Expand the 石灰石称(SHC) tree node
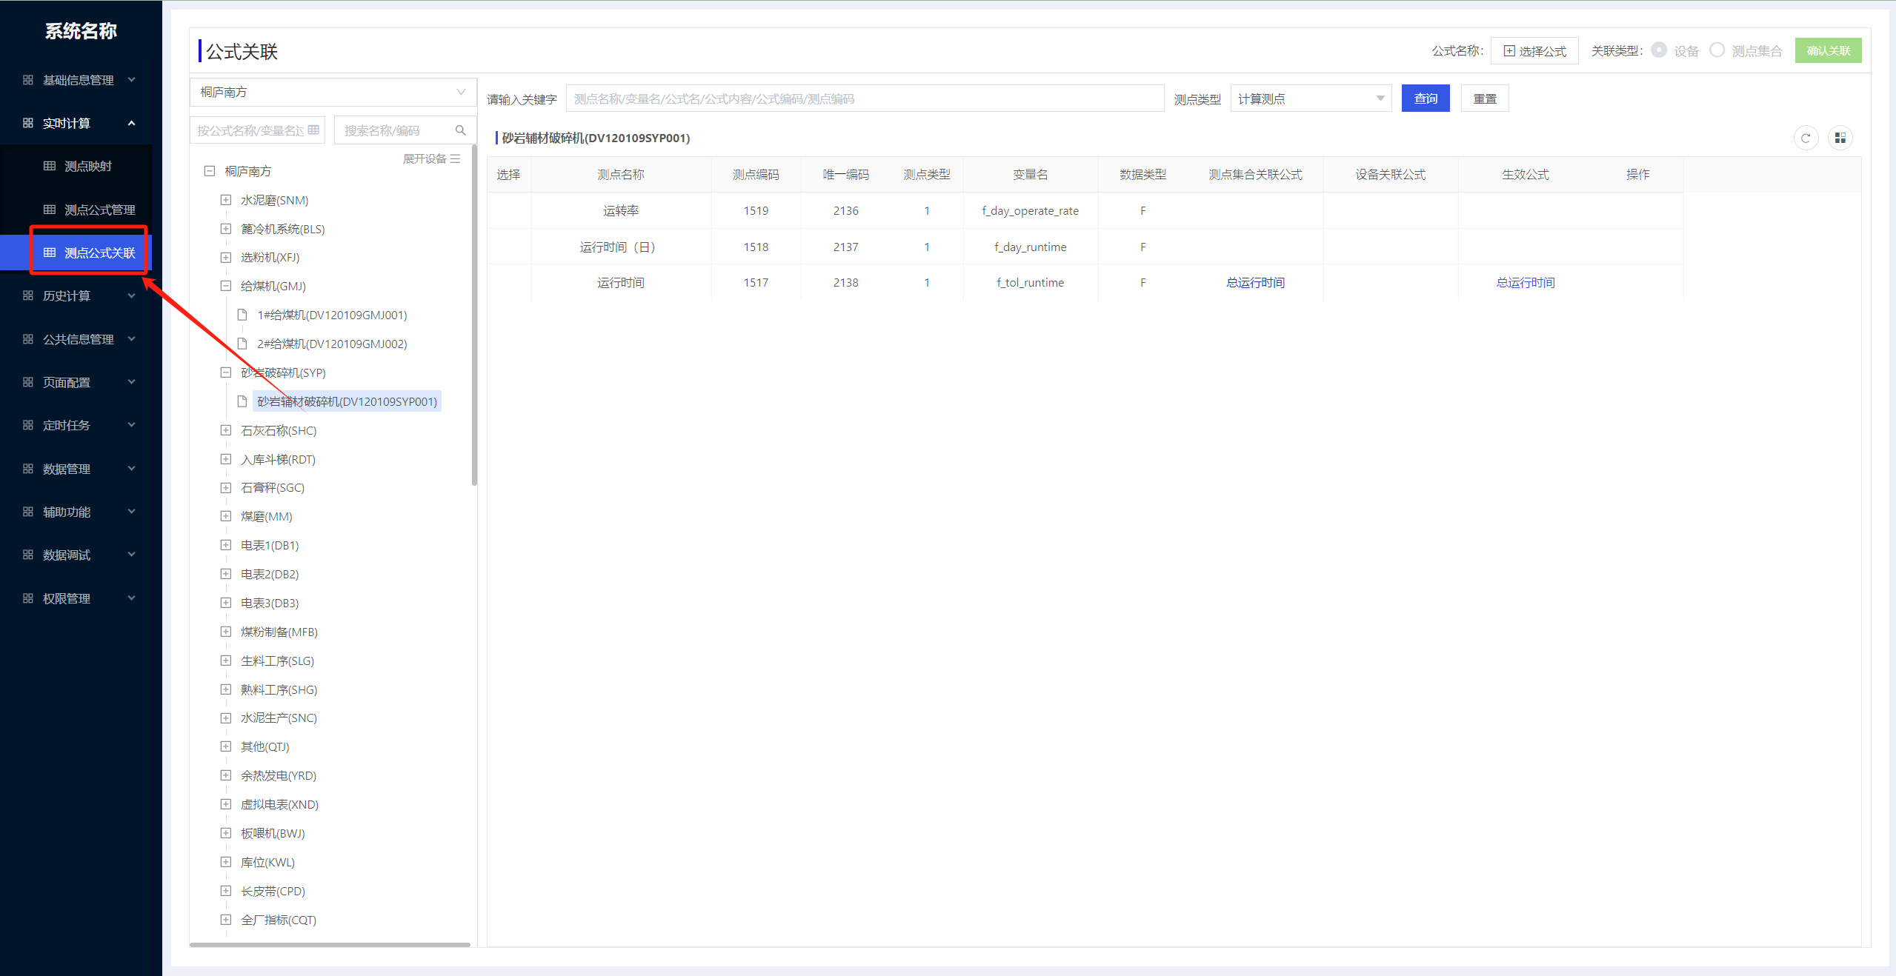This screenshot has height=976, width=1896. tap(226, 430)
